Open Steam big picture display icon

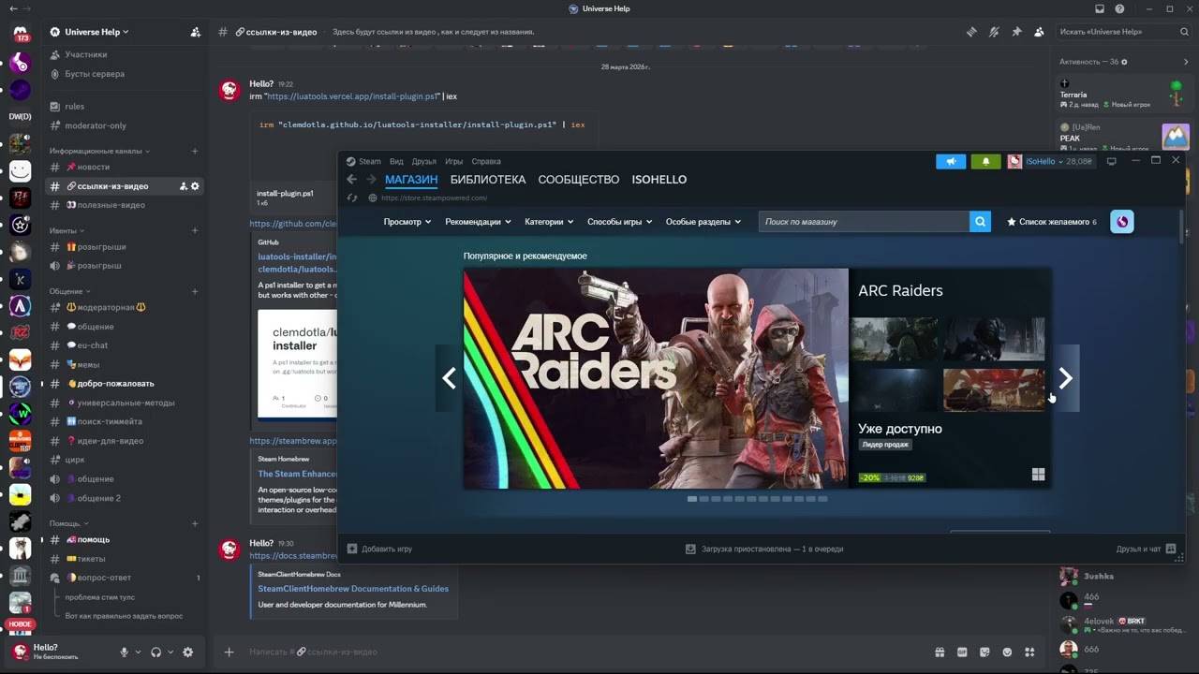click(1112, 161)
